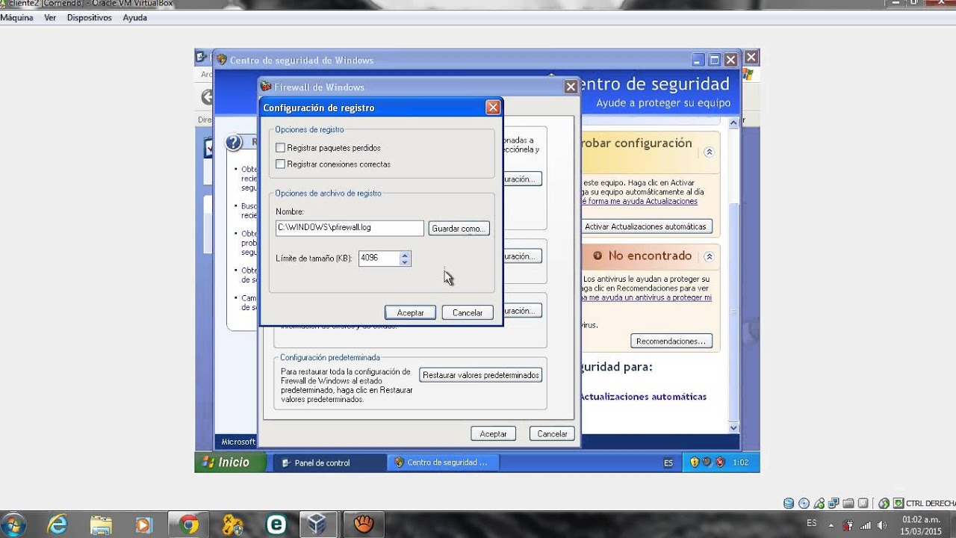Show hidden icons in host system tray
This screenshot has width=956, height=538.
coord(833,524)
